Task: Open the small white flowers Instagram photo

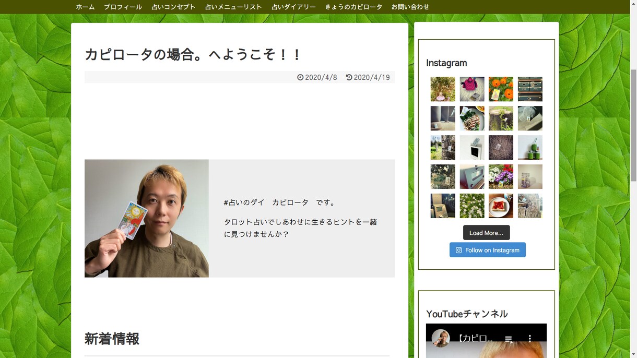Action: coord(472,206)
